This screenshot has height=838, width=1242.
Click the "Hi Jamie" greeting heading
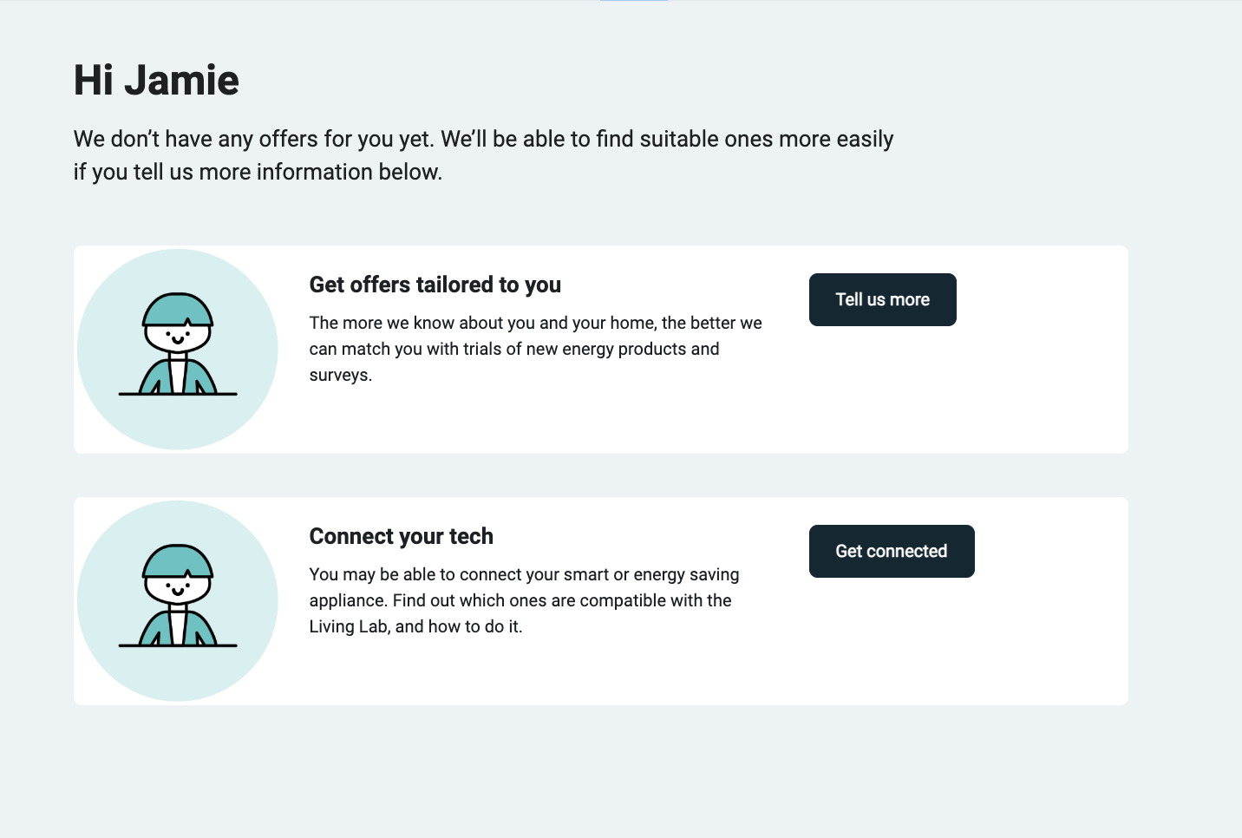click(156, 81)
